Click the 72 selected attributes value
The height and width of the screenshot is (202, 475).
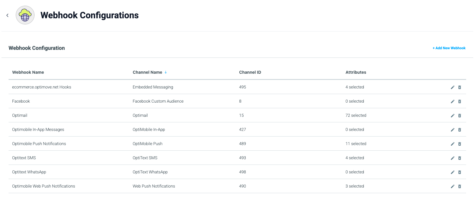point(356,115)
